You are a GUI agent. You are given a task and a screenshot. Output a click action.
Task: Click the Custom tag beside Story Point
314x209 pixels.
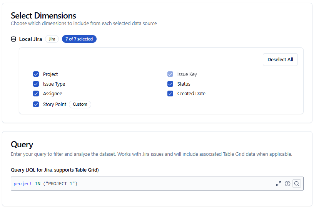pyautogui.click(x=80, y=104)
